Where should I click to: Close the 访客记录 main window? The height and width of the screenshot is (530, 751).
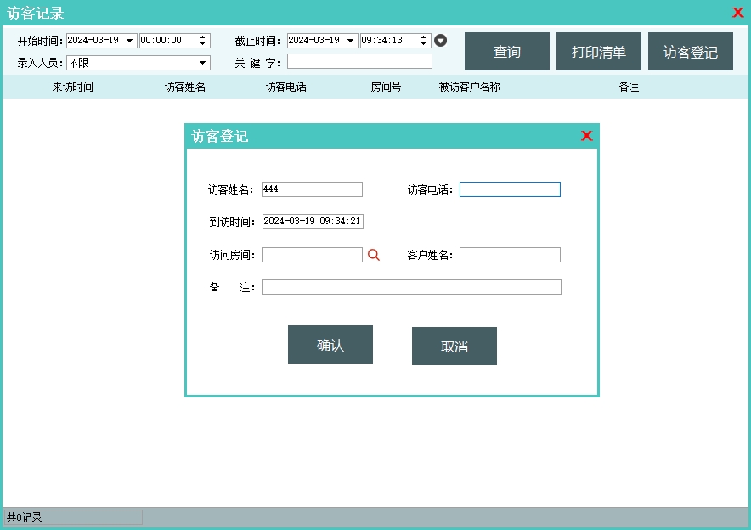[737, 13]
